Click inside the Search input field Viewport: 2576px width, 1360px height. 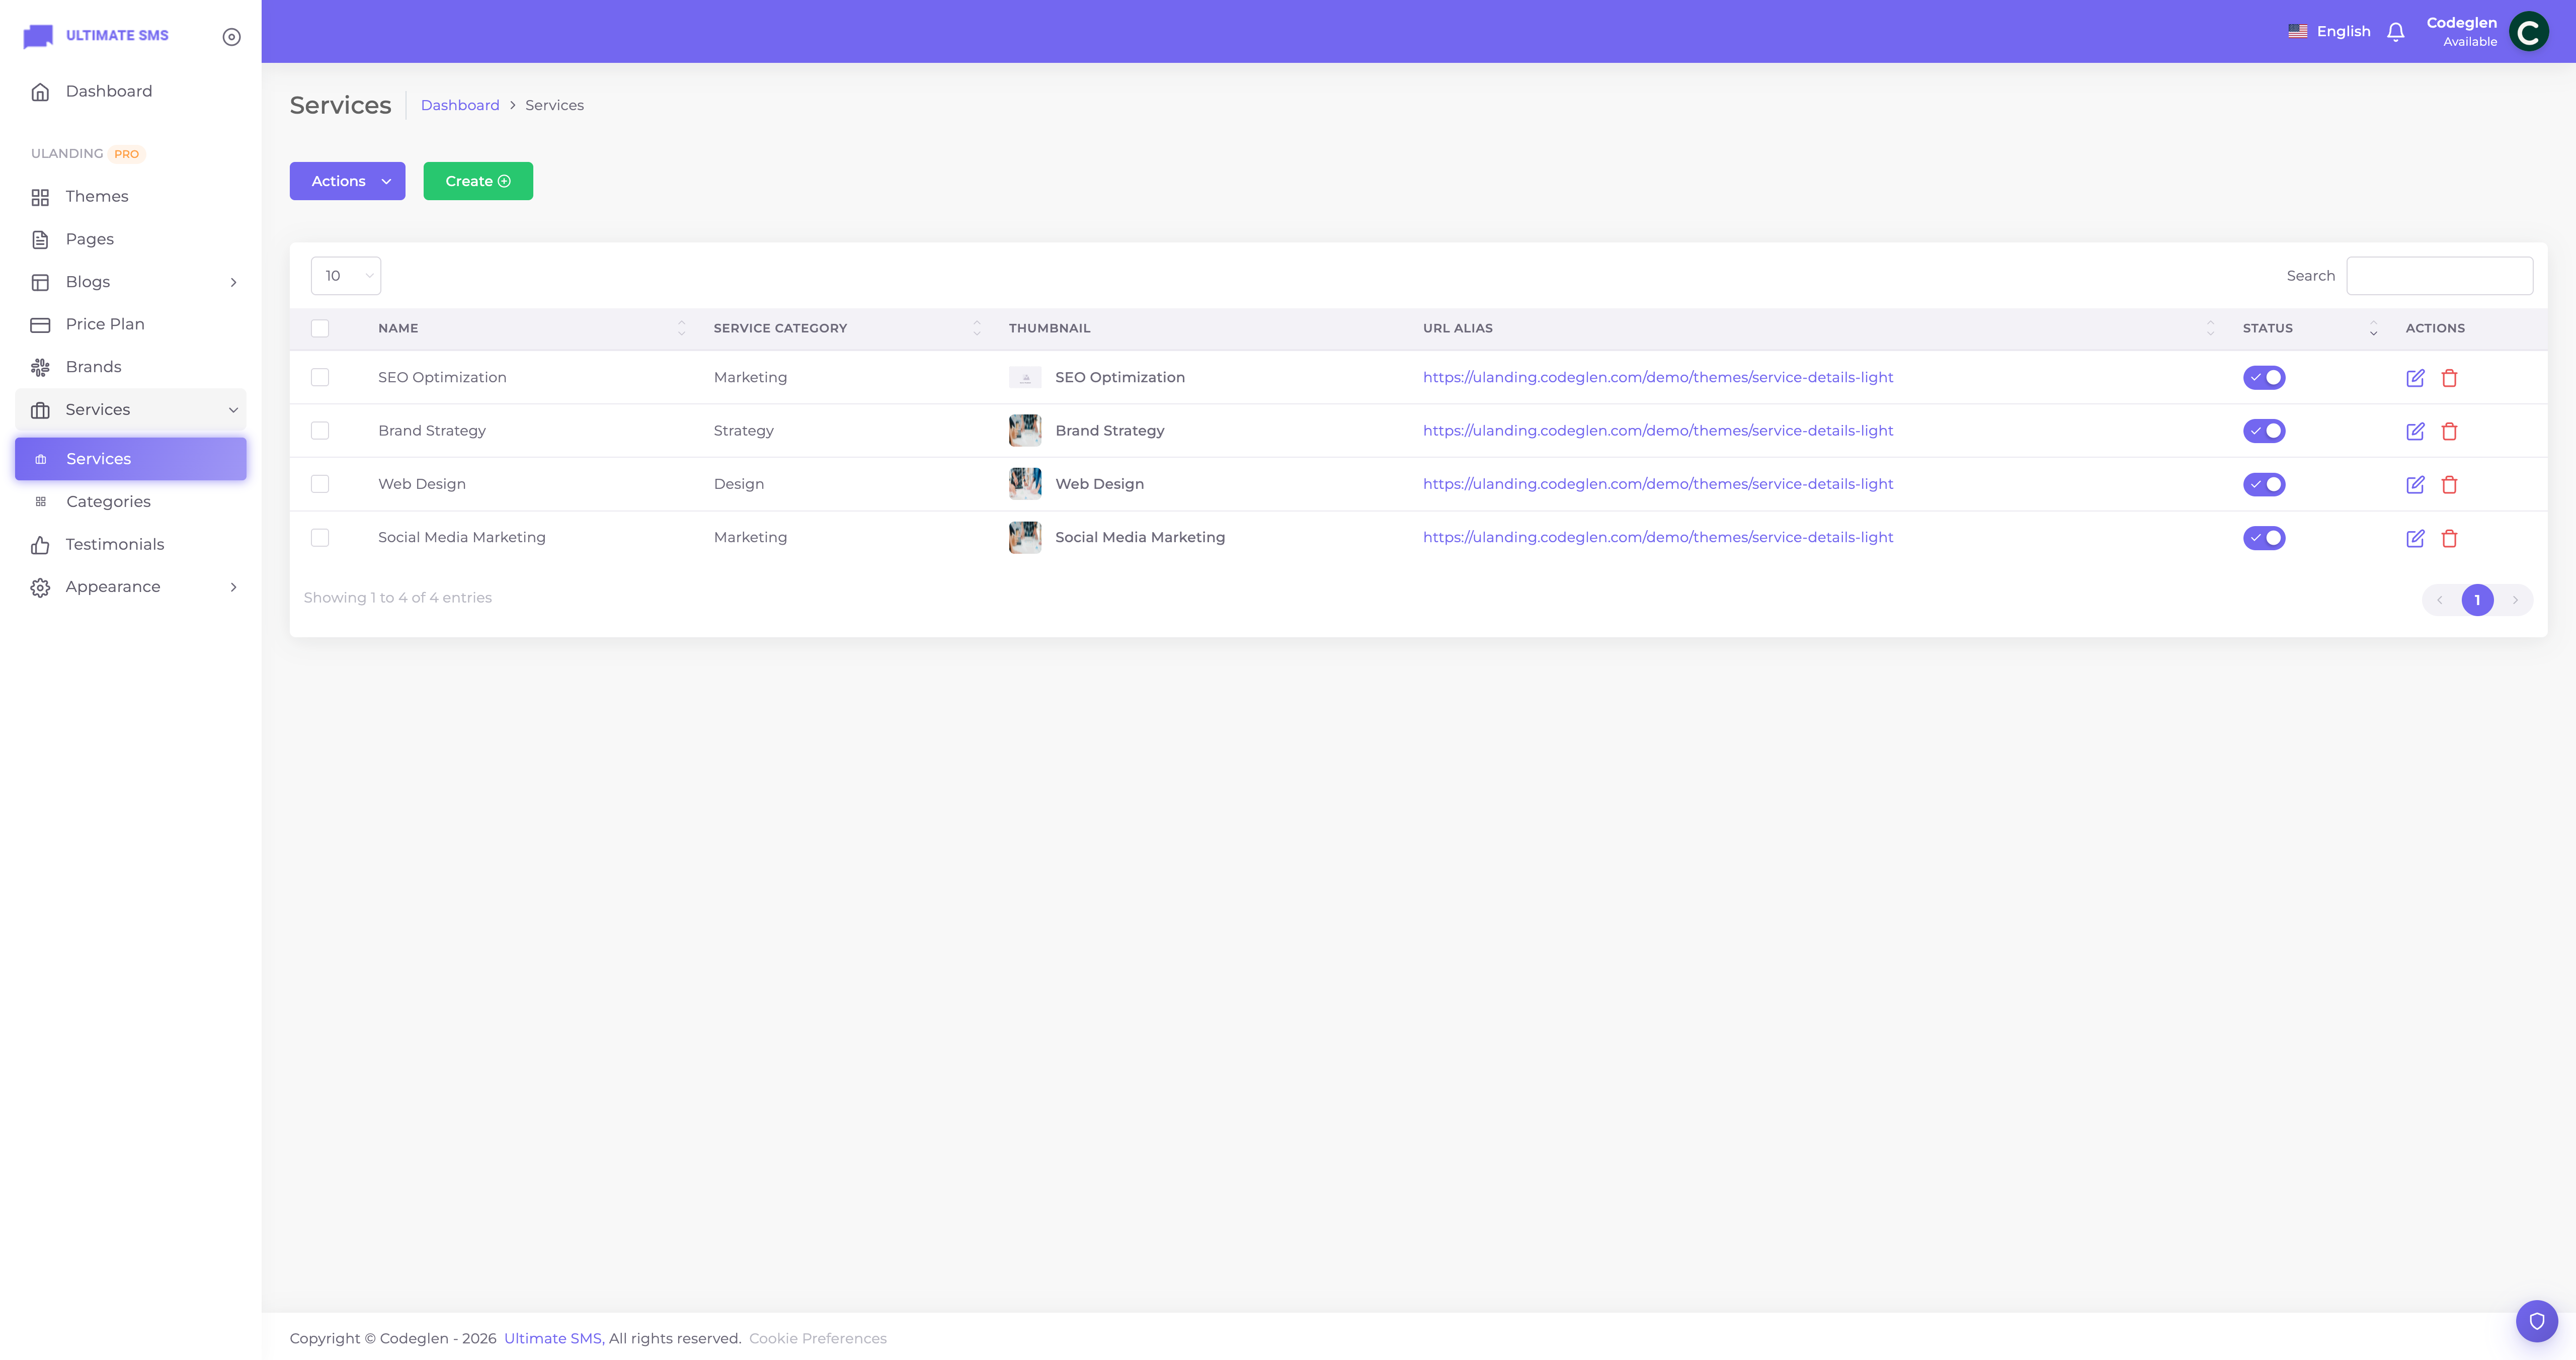(2439, 276)
